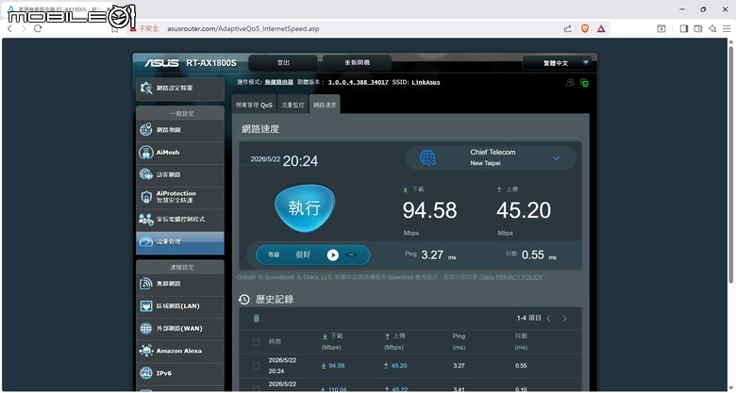Open the Guest Network (訪客網路) sidebar item
Screen dimensions: 736x393
[180, 174]
